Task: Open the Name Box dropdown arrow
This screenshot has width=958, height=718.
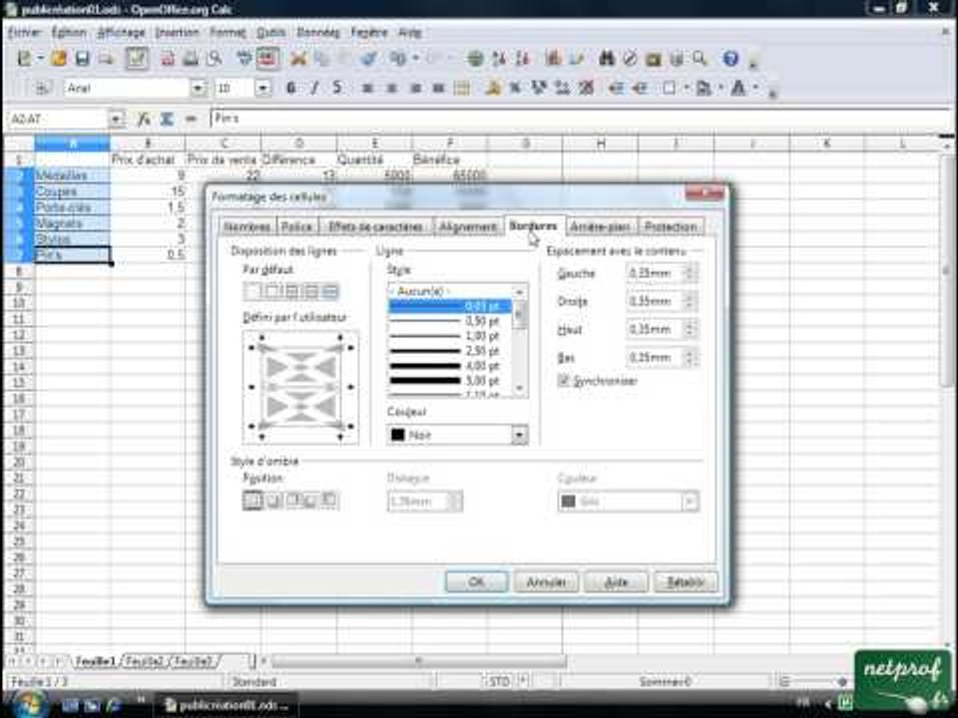Action: point(116,119)
